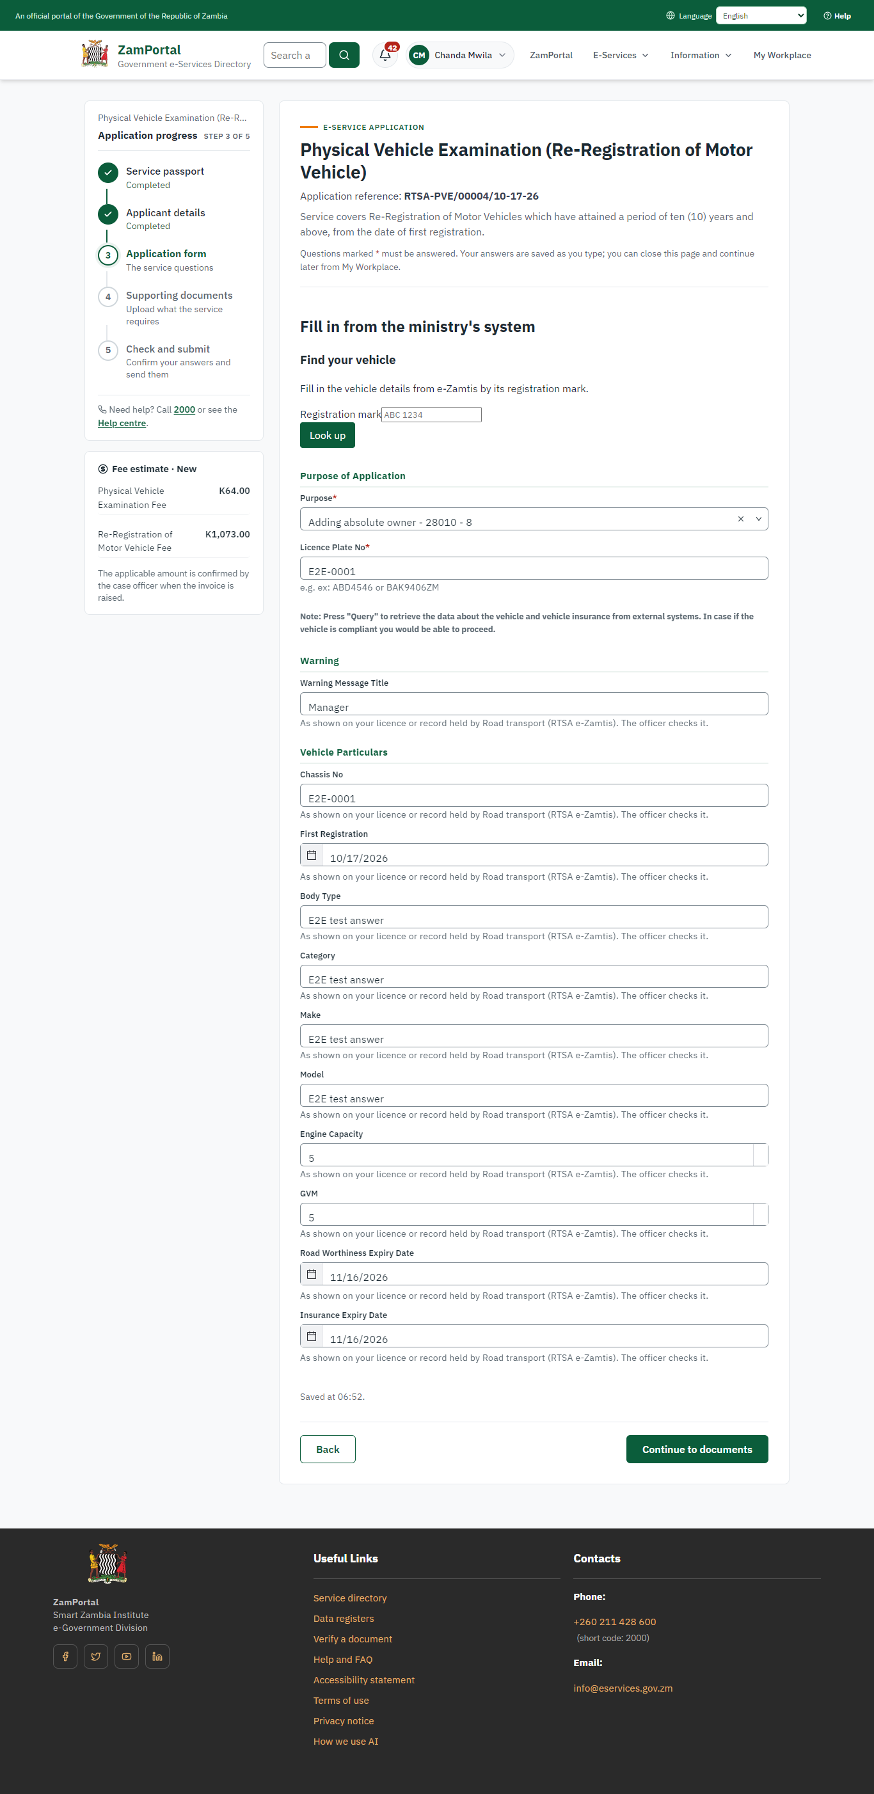Viewport: 874px width, 1794px height.
Task: Open the Verify a document link
Action: coord(353,1639)
